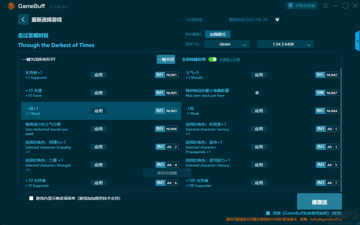Click the Through the Darkest of Times title
This screenshot has height=225, width=360.
pyautogui.click(x=56, y=45)
